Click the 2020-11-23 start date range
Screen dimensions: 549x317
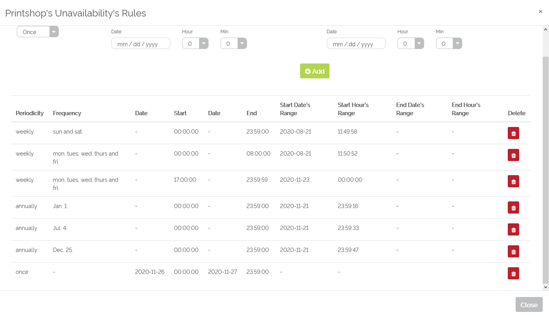[x=295, y=180]
